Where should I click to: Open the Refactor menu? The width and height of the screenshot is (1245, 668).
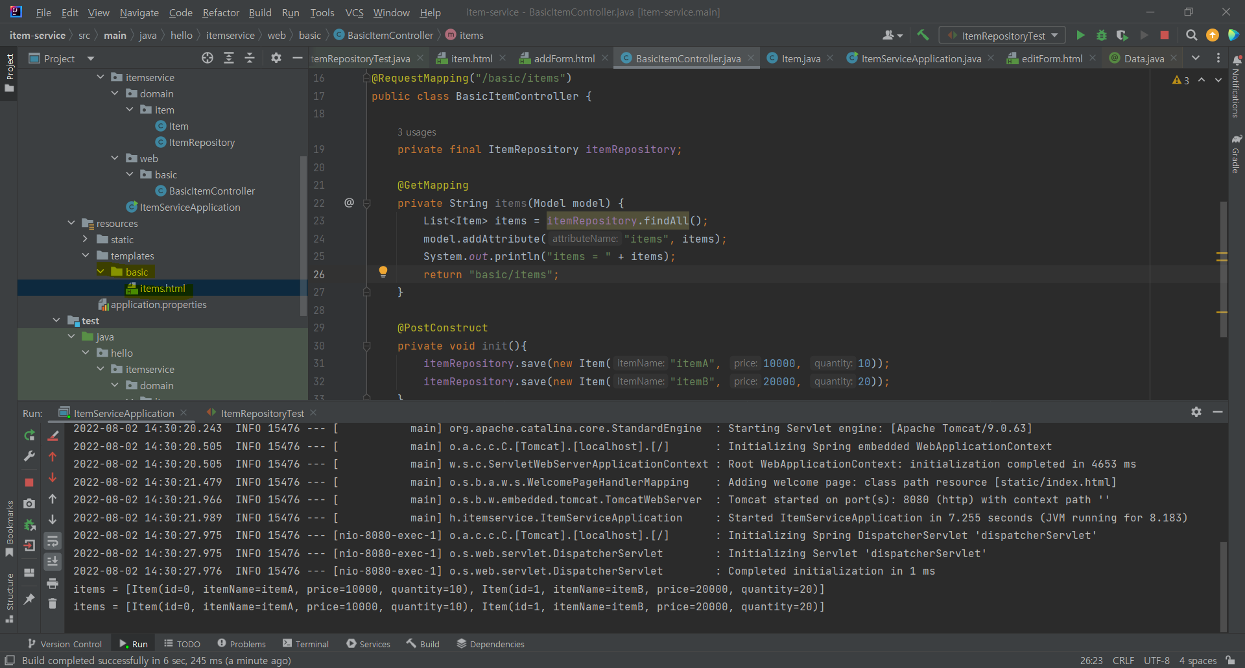coord(220,12)
